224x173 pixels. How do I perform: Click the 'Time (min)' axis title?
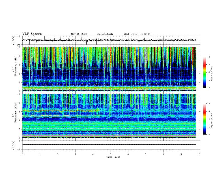pos(113,157)
